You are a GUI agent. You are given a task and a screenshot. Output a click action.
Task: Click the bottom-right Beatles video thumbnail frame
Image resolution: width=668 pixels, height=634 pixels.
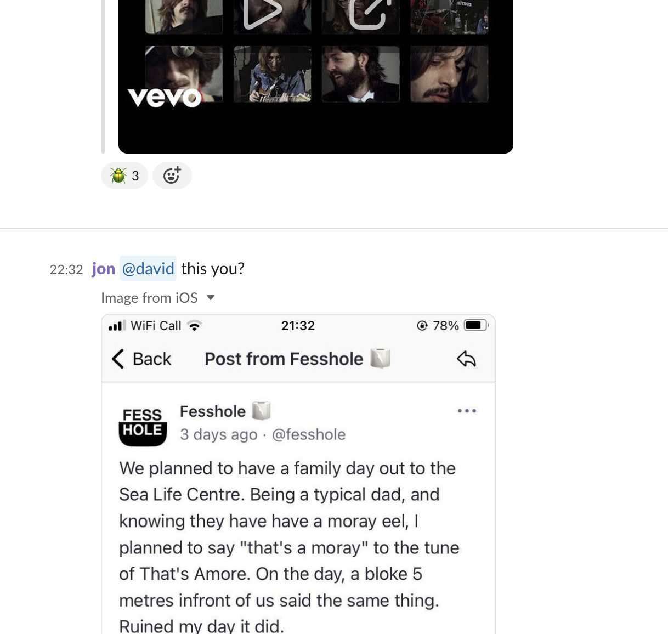pyautogui.click(x=449, y=73)
